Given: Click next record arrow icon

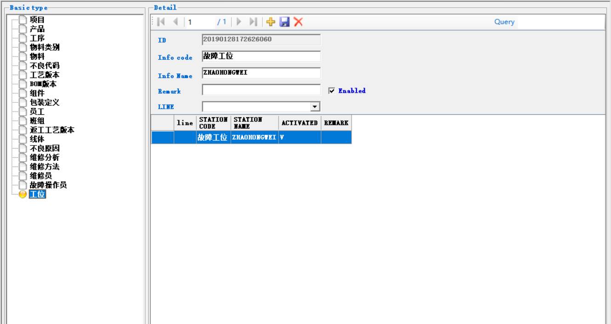Looking at the screenshot, I should point(239,22).
